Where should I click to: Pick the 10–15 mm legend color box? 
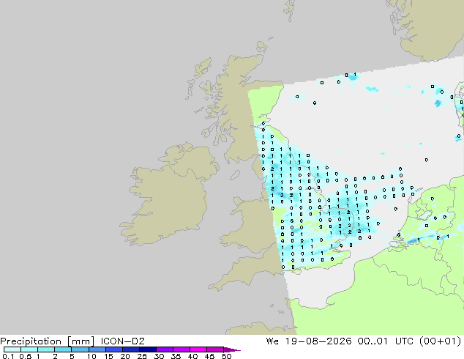click(x=97, y=349)
